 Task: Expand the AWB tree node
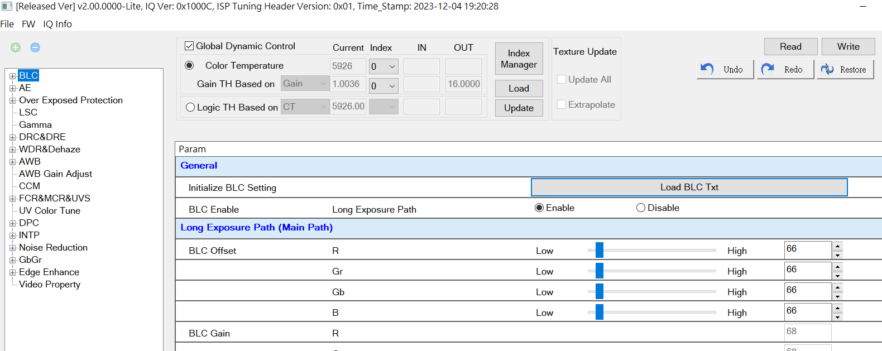coord(12,162)
